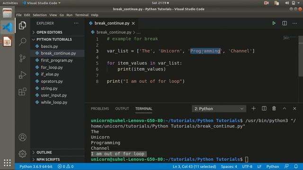Select Python 3.6.9 64-bit interpreter in status bar

[x=36, y=166]
